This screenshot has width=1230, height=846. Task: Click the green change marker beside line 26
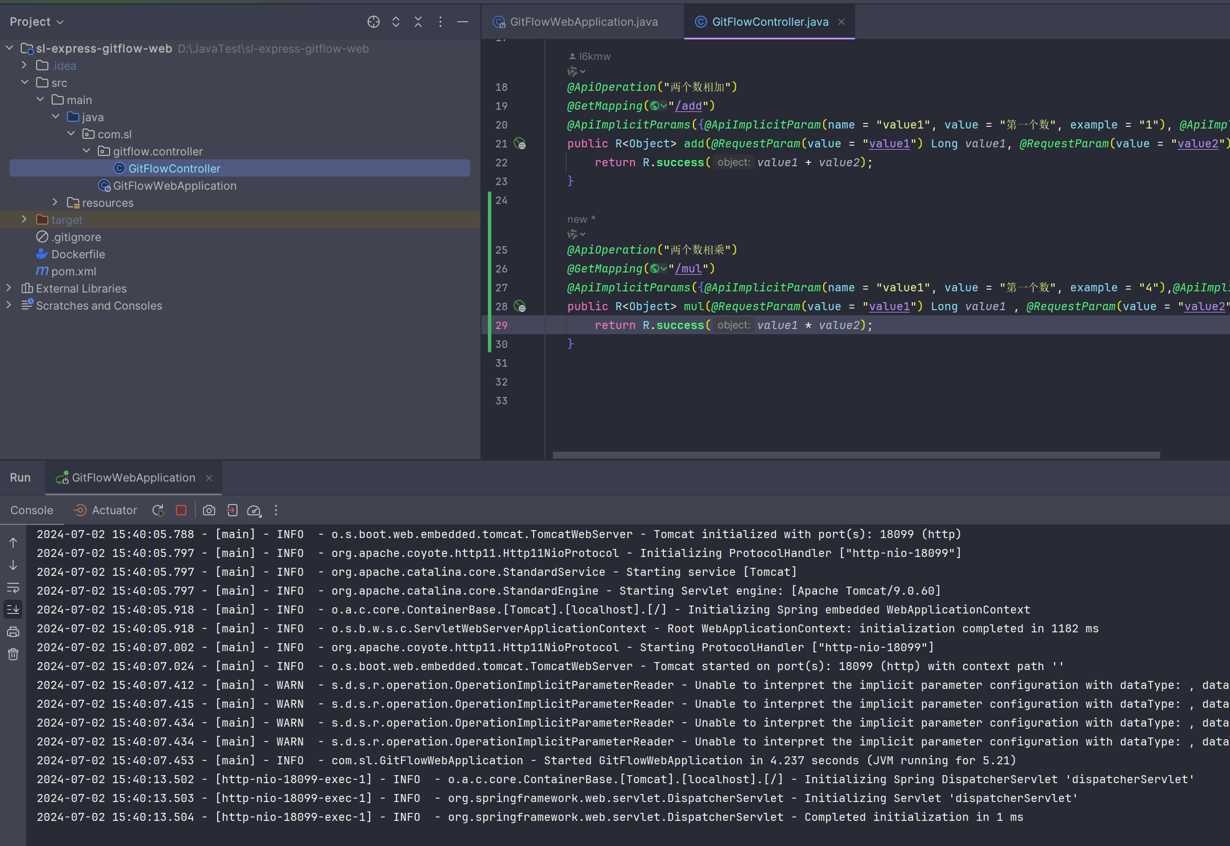click(490, 268)
